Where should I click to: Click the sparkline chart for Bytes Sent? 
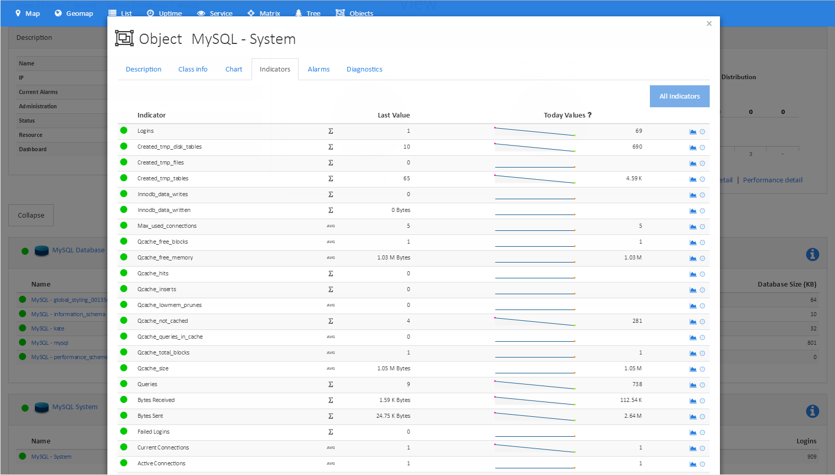point(535,416)
